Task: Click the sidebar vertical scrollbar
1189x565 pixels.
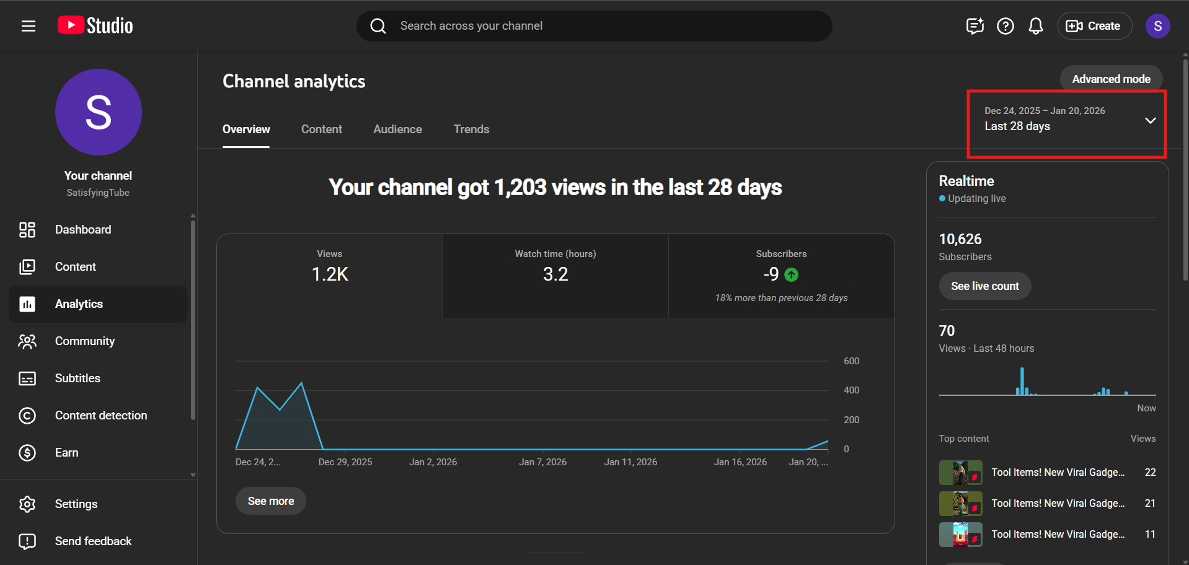Action: (193, 322)
